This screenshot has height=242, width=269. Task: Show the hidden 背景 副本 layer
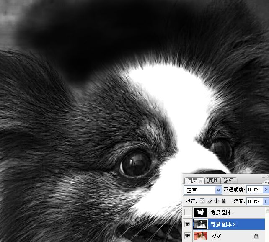187,212
